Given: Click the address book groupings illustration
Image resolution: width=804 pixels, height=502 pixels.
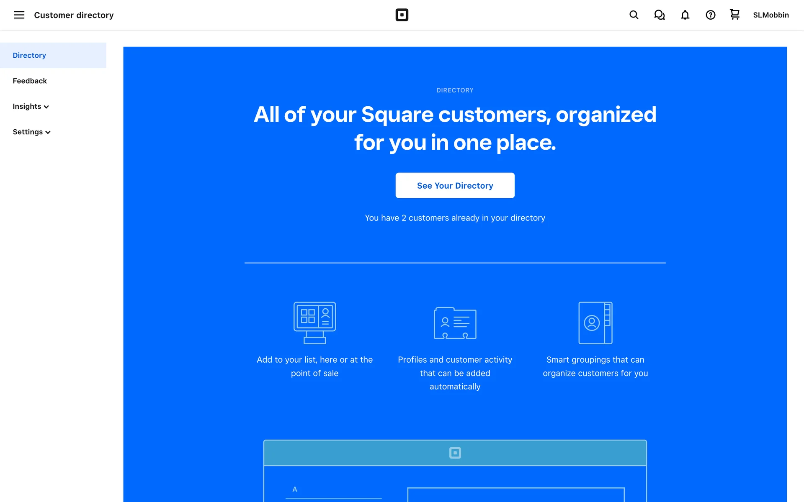Looking at the screenshot, I should click(x=595, y=323).
